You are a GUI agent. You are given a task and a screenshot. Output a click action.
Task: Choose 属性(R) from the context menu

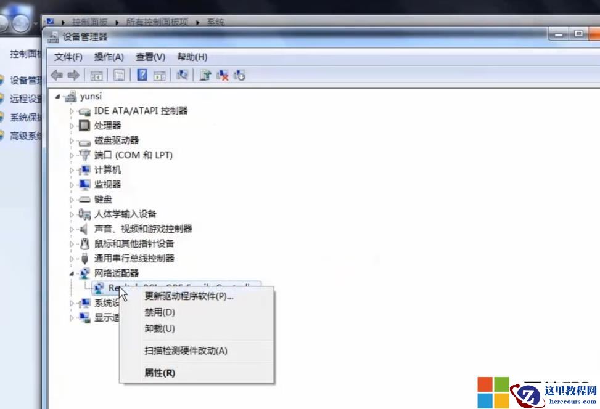click(159, 373)
